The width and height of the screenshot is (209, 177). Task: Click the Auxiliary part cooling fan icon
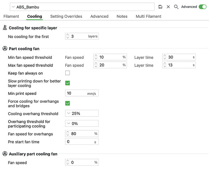point(5,154)
